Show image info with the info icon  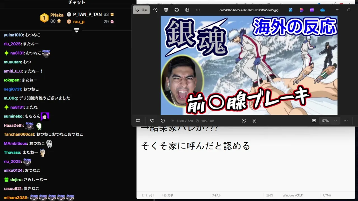click(x=163, y=121)
